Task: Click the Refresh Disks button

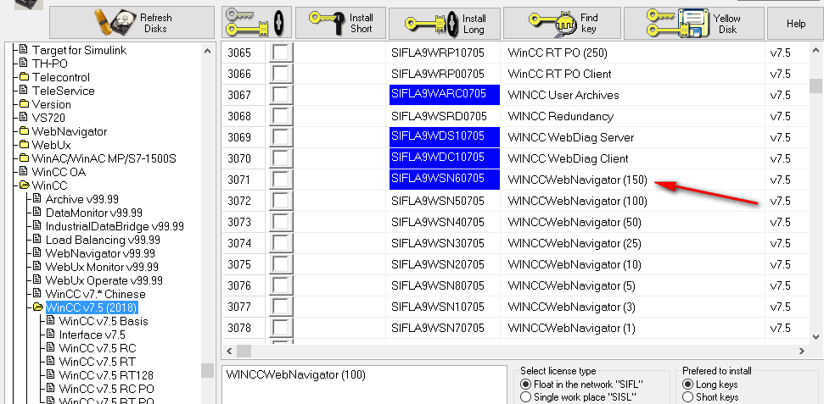Action: (132, 23)
